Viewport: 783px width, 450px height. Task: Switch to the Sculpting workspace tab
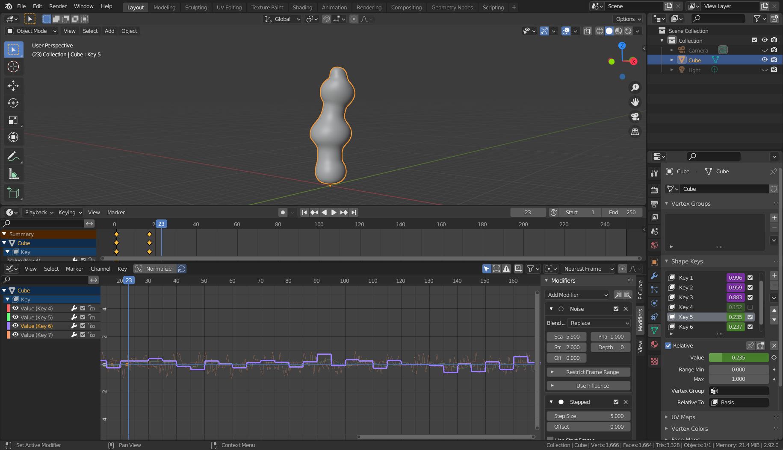point(196,7)
